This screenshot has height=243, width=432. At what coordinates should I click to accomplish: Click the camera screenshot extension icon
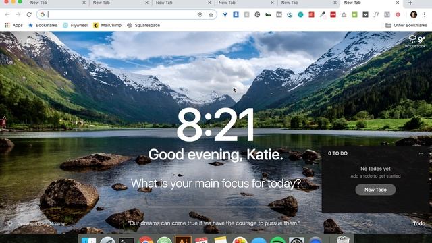344,15
